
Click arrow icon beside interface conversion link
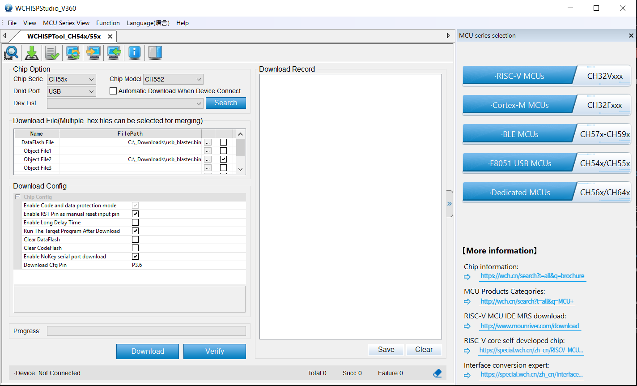pos(467,375)
